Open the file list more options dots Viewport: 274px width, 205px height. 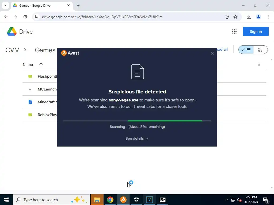point(259,64)
